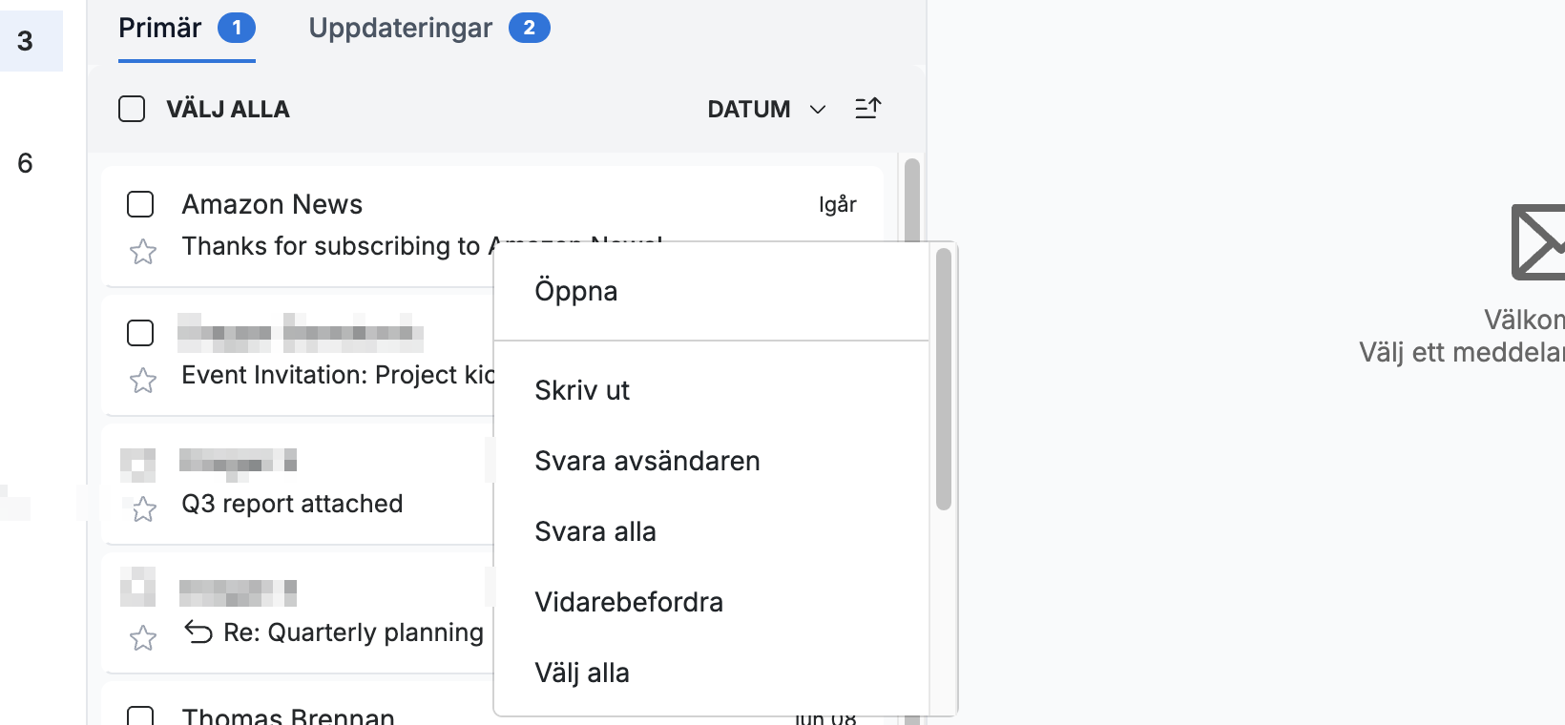Click the envelope icon in the reading pane
This screenshot has height=725, width=1565.
1538,242
